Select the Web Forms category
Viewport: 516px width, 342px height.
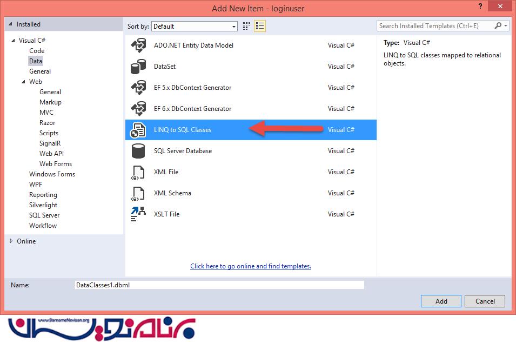click(55, 164)
